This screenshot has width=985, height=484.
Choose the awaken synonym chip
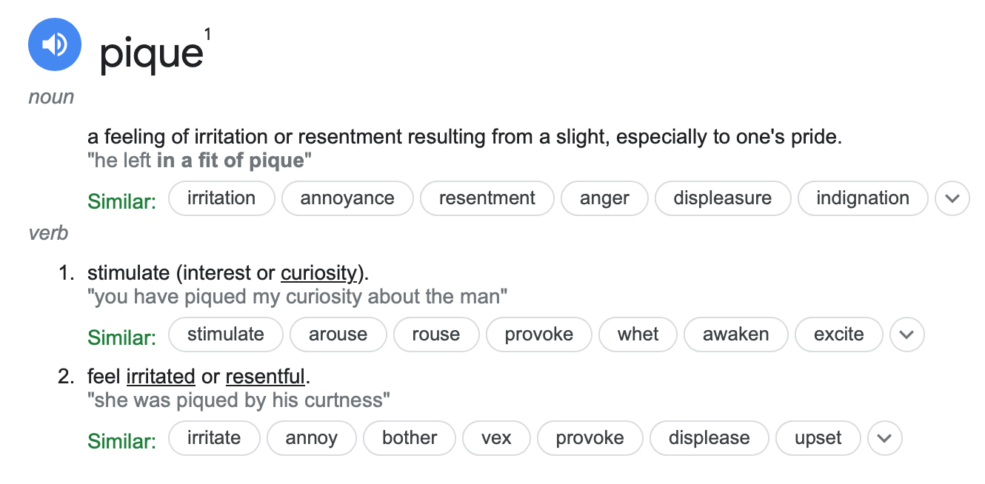tap(735, 335)
